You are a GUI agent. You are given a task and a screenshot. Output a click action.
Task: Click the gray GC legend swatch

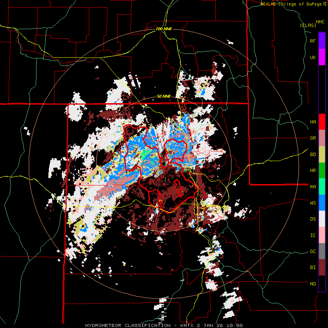coord(322,251)
